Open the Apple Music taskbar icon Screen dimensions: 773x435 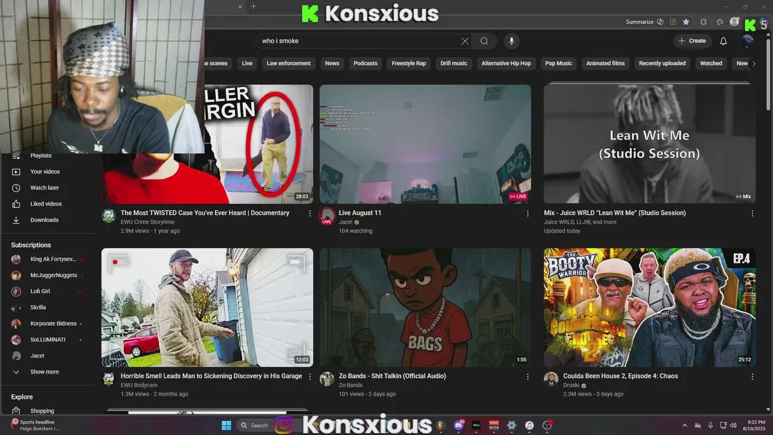tap(529, 425)
